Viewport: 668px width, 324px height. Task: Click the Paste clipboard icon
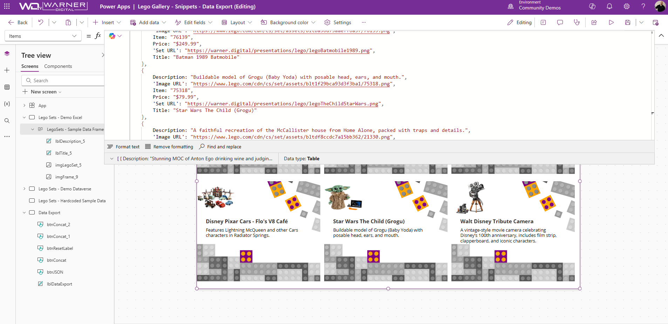tap(68, 22)
